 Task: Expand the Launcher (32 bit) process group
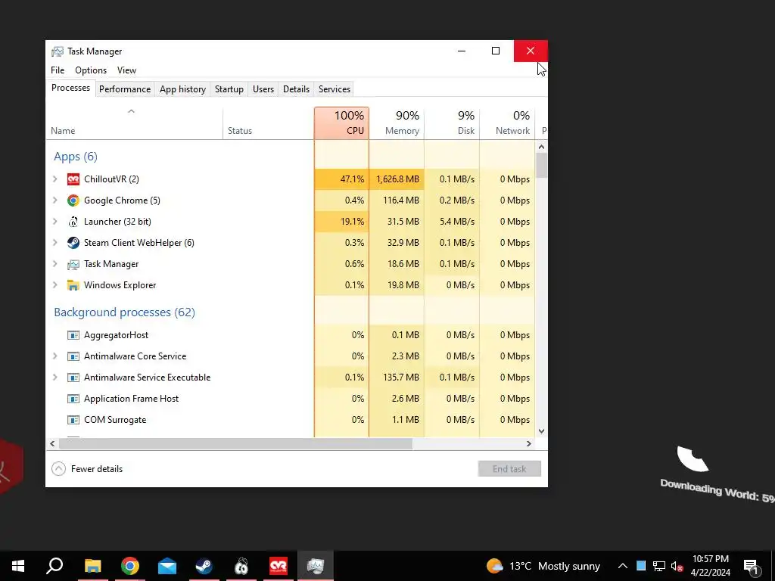pyautogui.click(x=54, y=222)
